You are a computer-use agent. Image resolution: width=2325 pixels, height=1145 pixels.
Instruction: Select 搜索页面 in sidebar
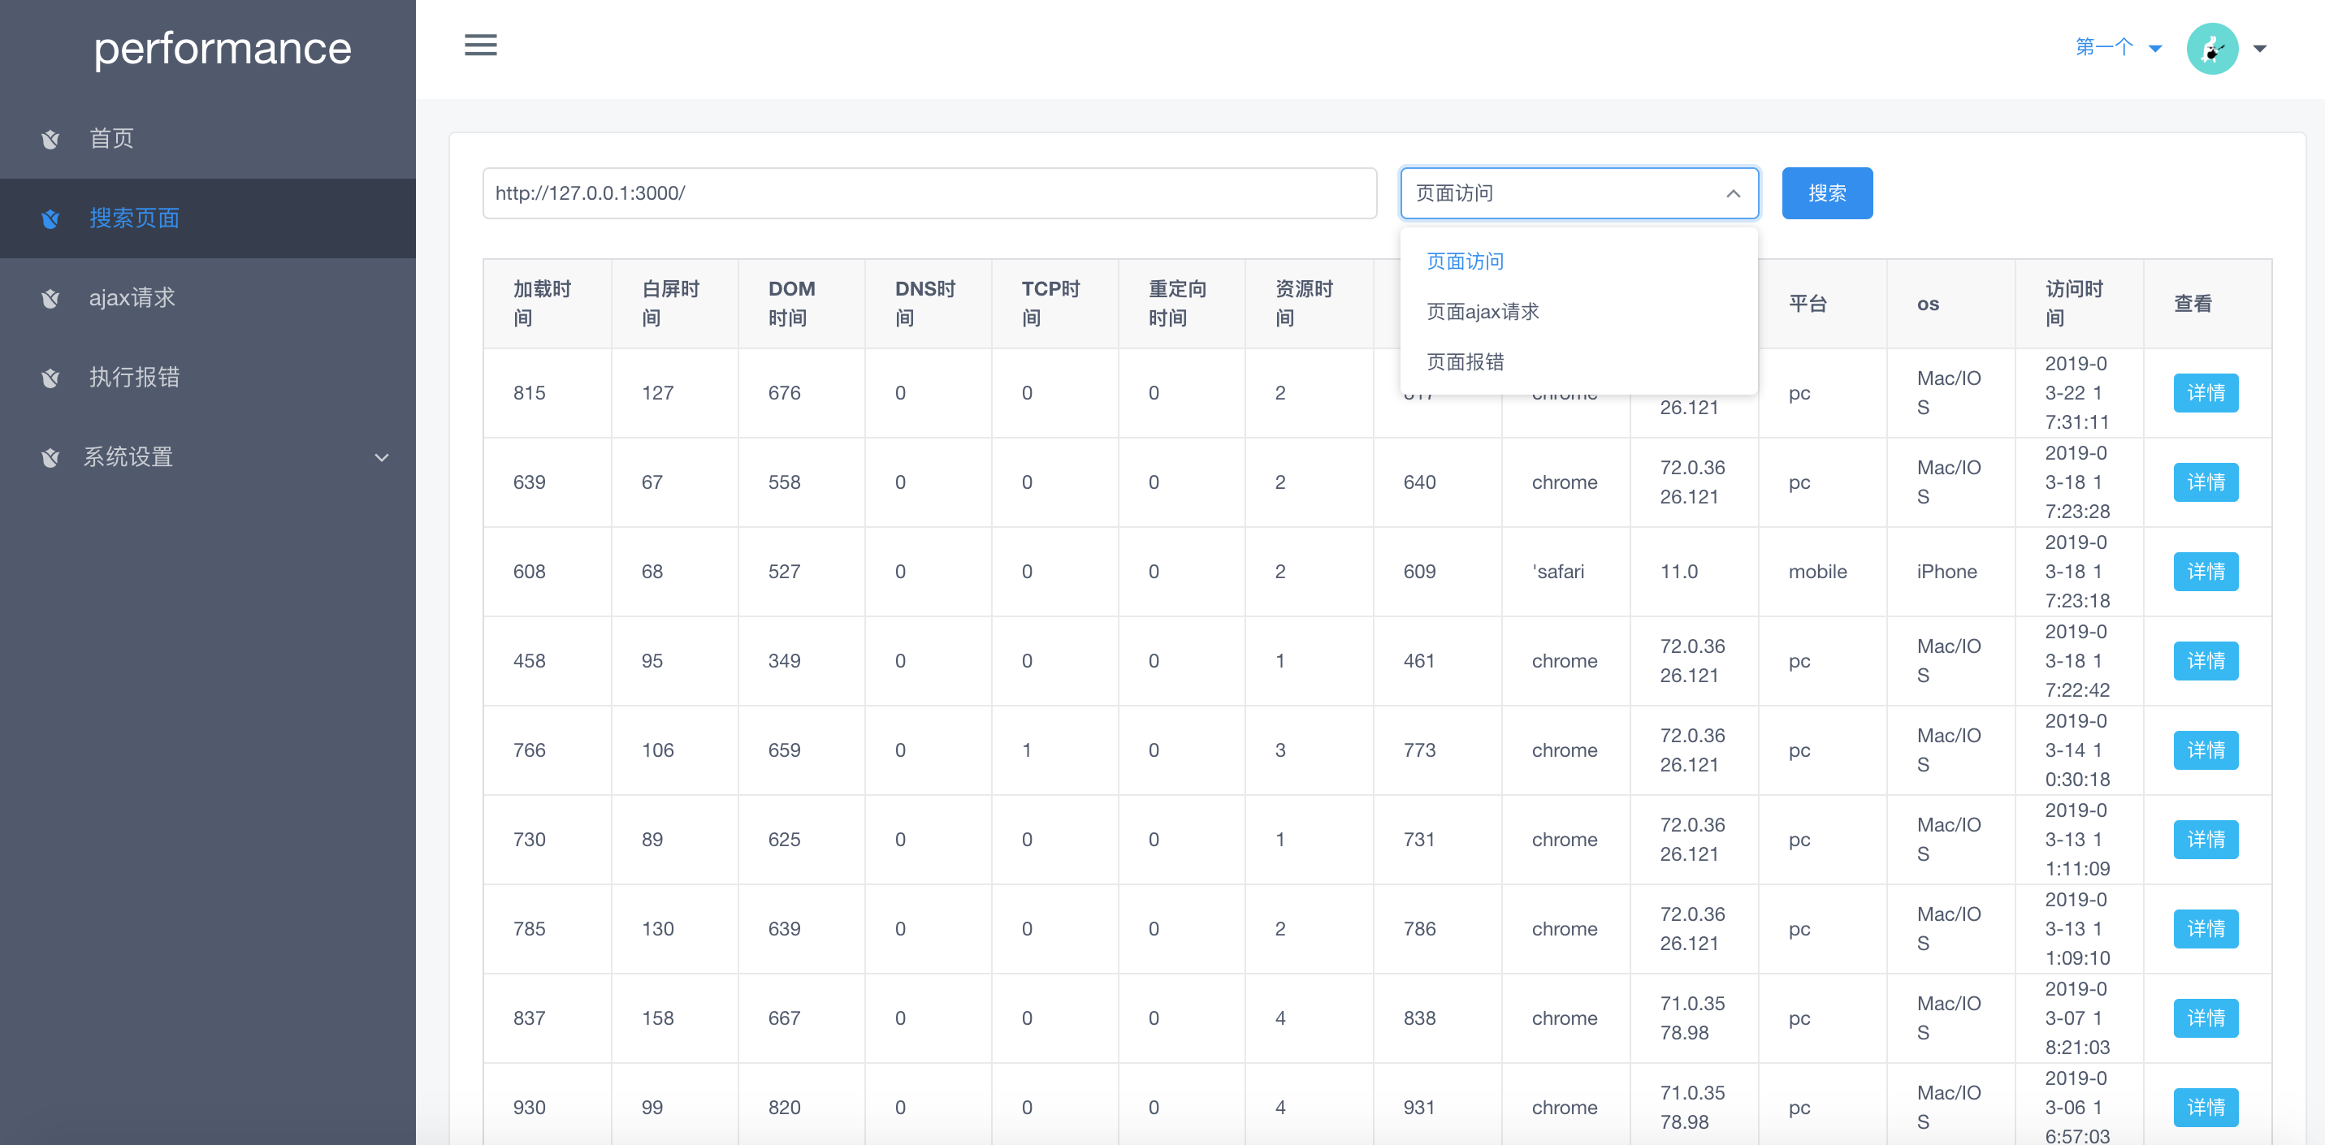(x=208, y=218)
